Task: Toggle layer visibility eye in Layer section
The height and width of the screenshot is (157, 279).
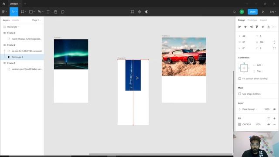Action: (274, 109)
